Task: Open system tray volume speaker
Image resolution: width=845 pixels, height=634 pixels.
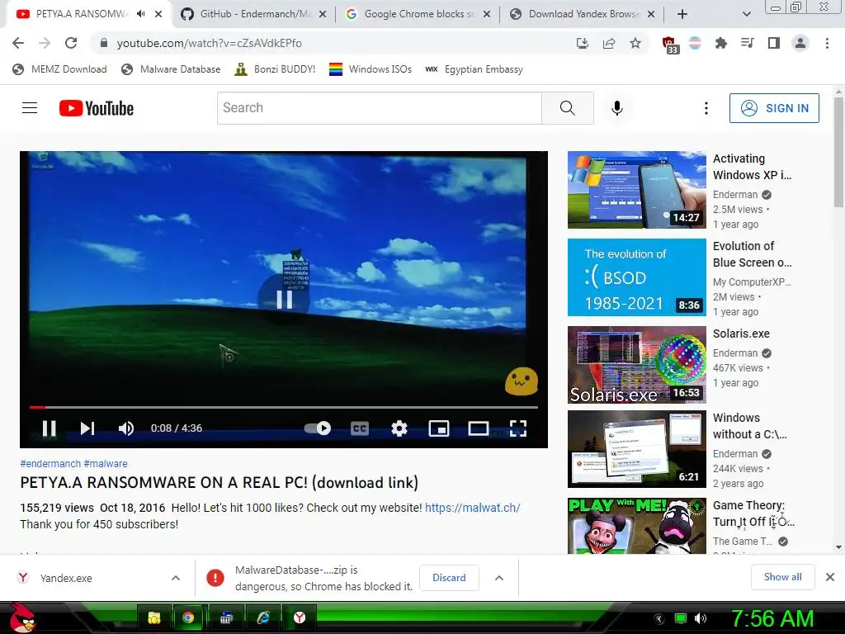Action: click(700, 618)
